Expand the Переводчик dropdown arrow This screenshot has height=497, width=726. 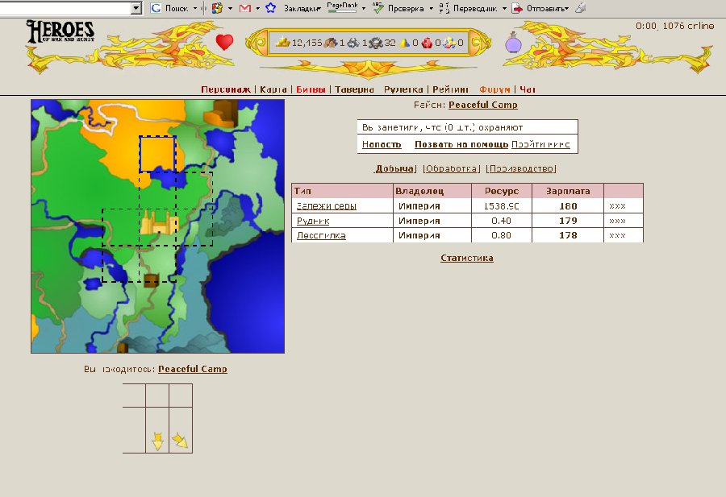pos(504,8)
